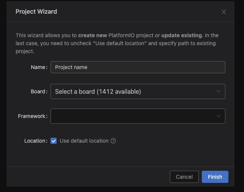Click the "Board:" field label
Image resolution: width=244 pixels, height=192 pixels.
tap(39, 91)
